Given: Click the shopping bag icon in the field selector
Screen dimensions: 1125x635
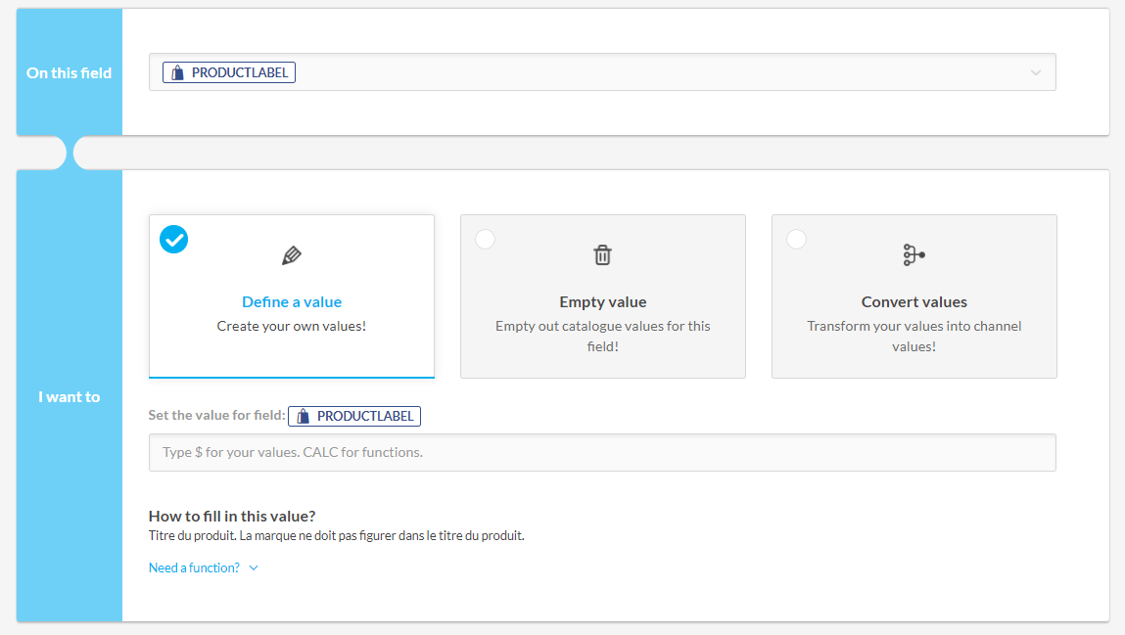Looking at the screenshot, I should pyautogui.click(x=177, y=72).
